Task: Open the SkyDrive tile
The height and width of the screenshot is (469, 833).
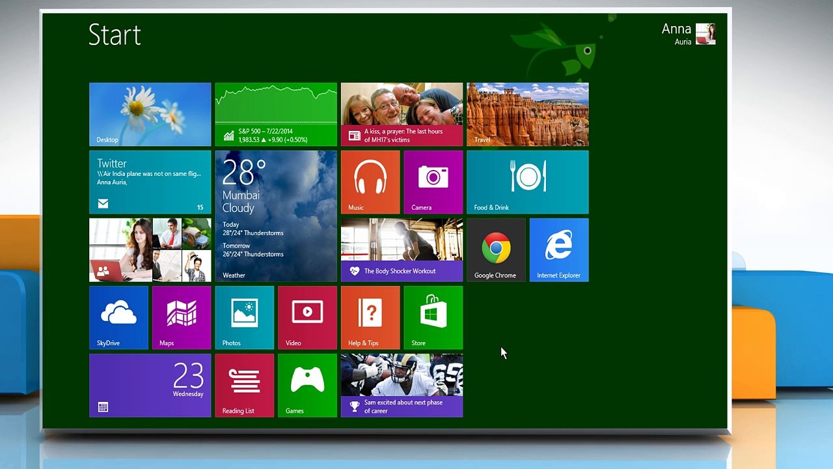Action: click(x=118, y=318)
